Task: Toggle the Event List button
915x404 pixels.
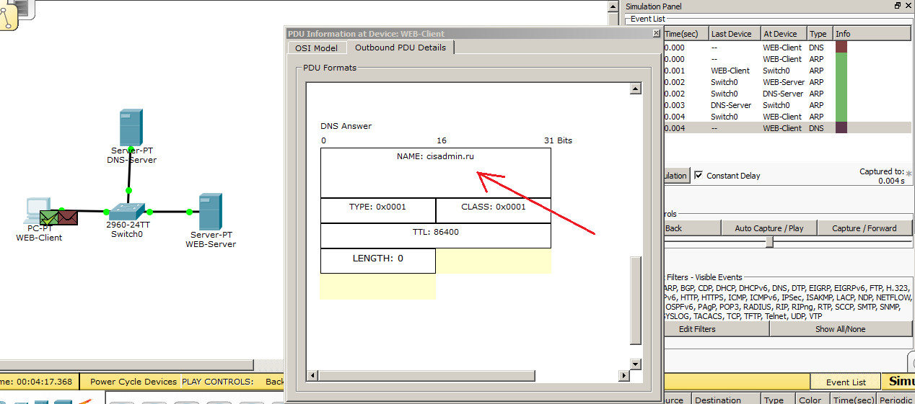Action: pyautogui.click(x=846, y=382)
